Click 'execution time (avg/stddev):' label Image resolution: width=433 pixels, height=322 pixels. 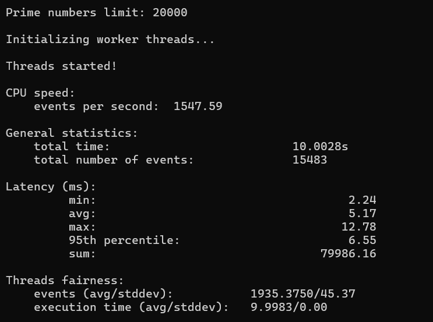(132, 307)
